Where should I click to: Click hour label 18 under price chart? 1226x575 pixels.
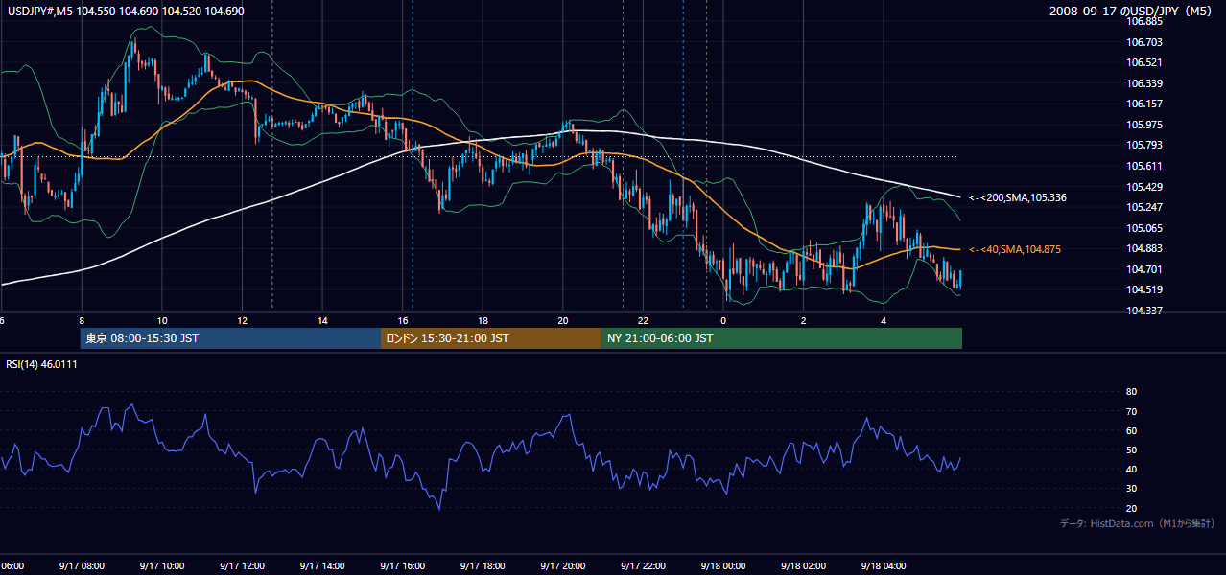pyautogui.click(x=483, y=320)
